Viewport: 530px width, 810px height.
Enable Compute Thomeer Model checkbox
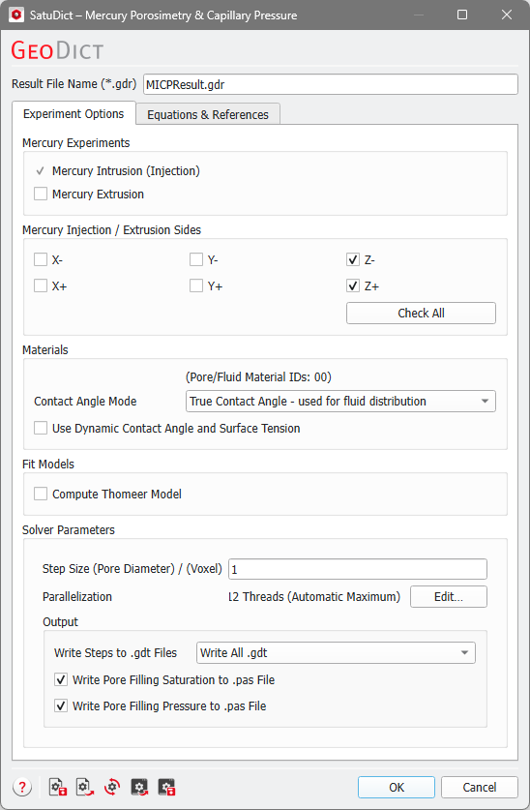pyautogui.click(x=41, y=494)
